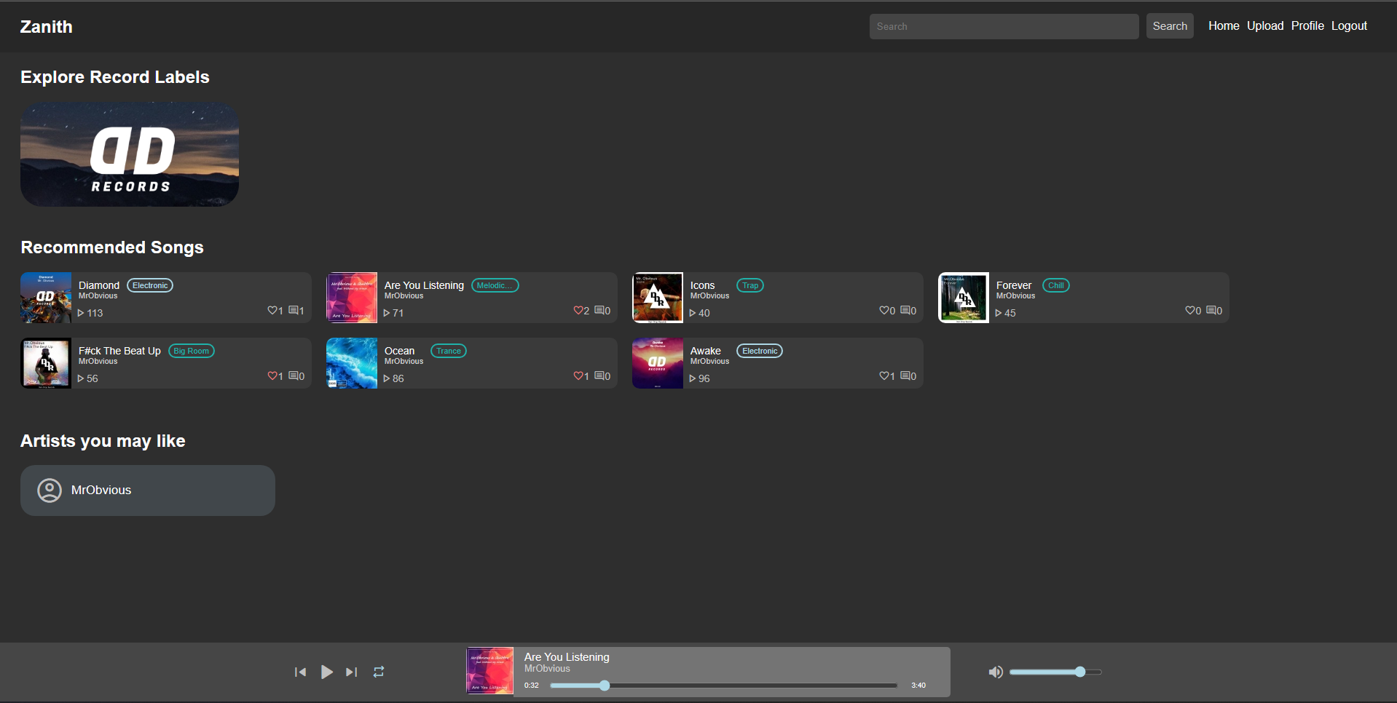This screenshot has height=703, width=1397.
Task: Open the Profile page
Action: point(1307,25)
